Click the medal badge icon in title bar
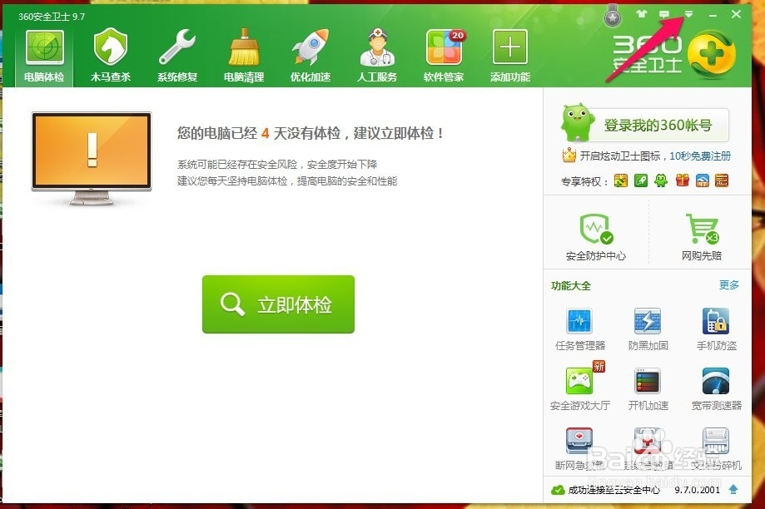This screenshot has width=765, height=509. 613,16
